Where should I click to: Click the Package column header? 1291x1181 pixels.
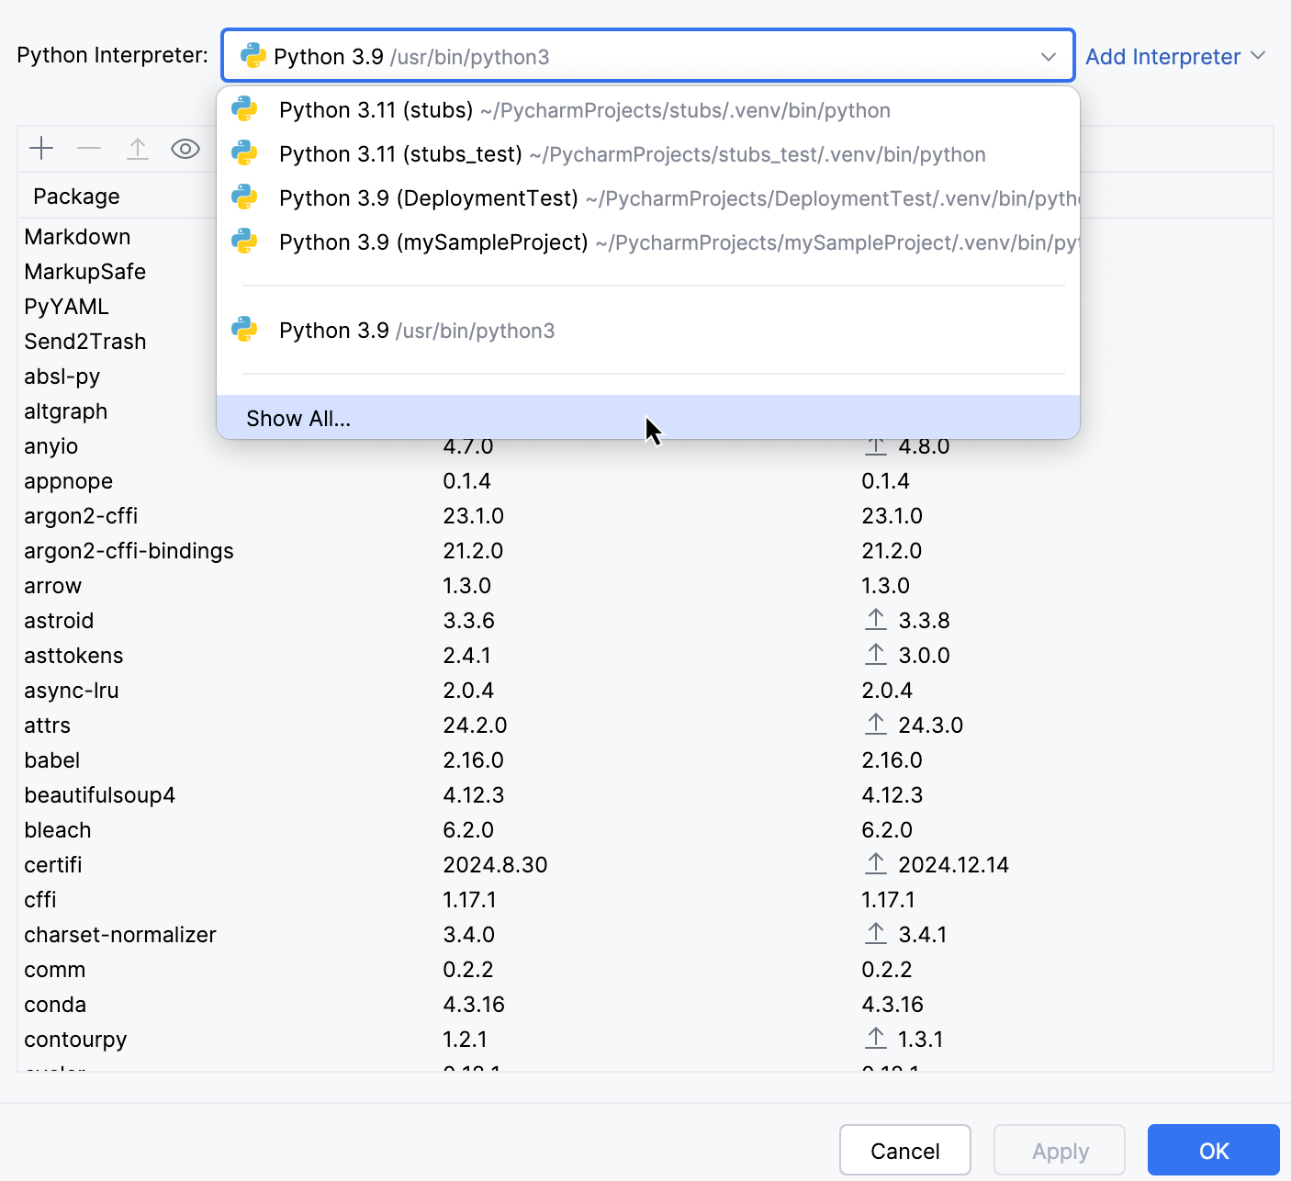click(x=76, y=195)
